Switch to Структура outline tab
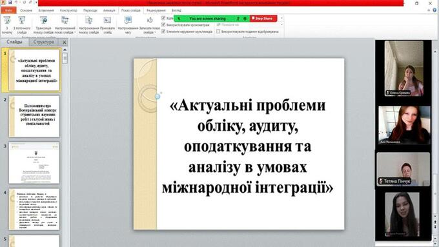The image size is (439, 247). pos(43,42)
